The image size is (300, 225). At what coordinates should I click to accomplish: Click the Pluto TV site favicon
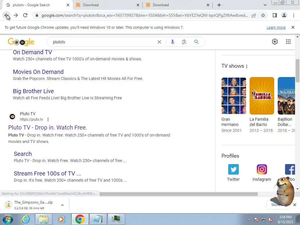coord(12,117)
